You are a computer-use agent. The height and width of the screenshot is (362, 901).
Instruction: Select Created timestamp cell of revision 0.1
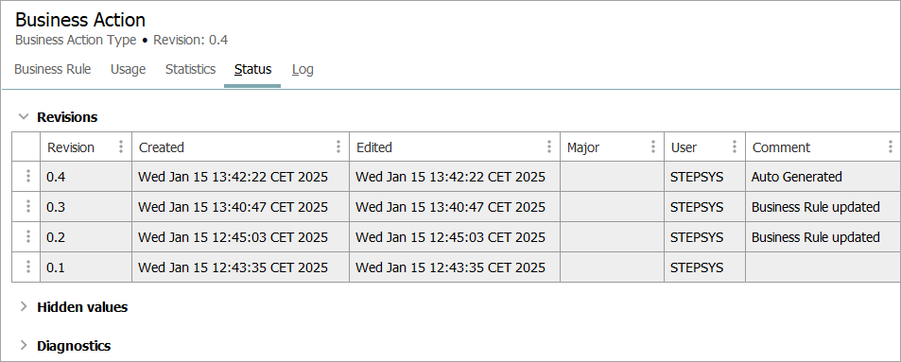coord(241,267)
